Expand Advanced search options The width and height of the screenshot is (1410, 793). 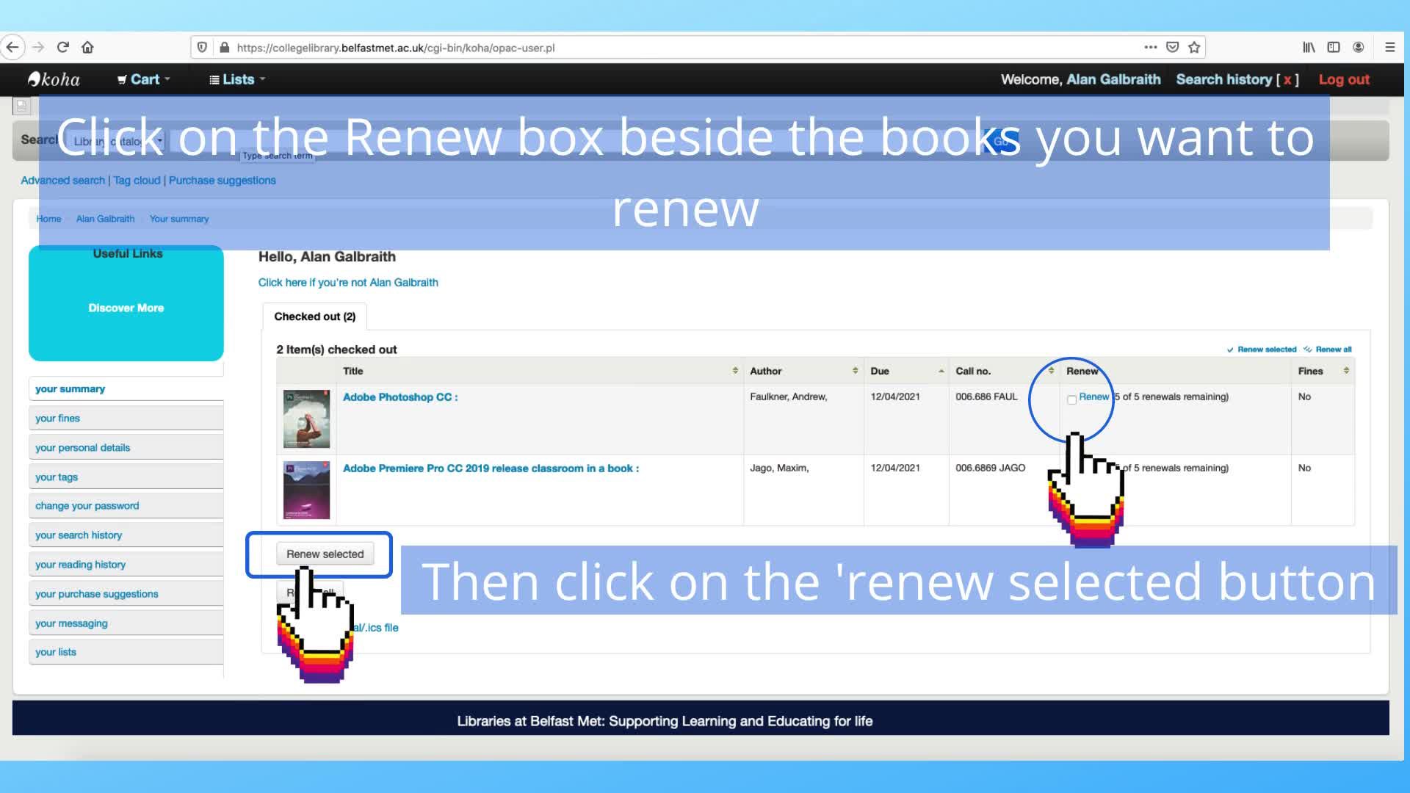[62, 180]
